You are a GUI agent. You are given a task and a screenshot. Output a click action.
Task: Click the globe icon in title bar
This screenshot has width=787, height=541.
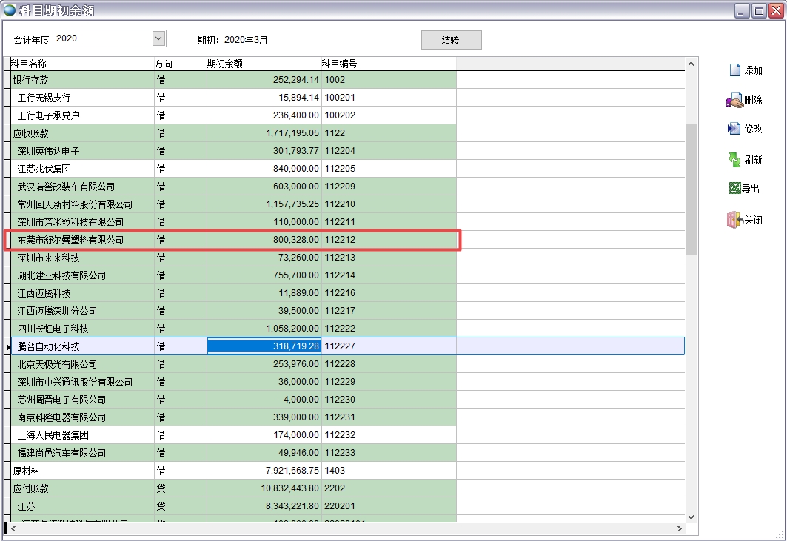click(10, 10)
